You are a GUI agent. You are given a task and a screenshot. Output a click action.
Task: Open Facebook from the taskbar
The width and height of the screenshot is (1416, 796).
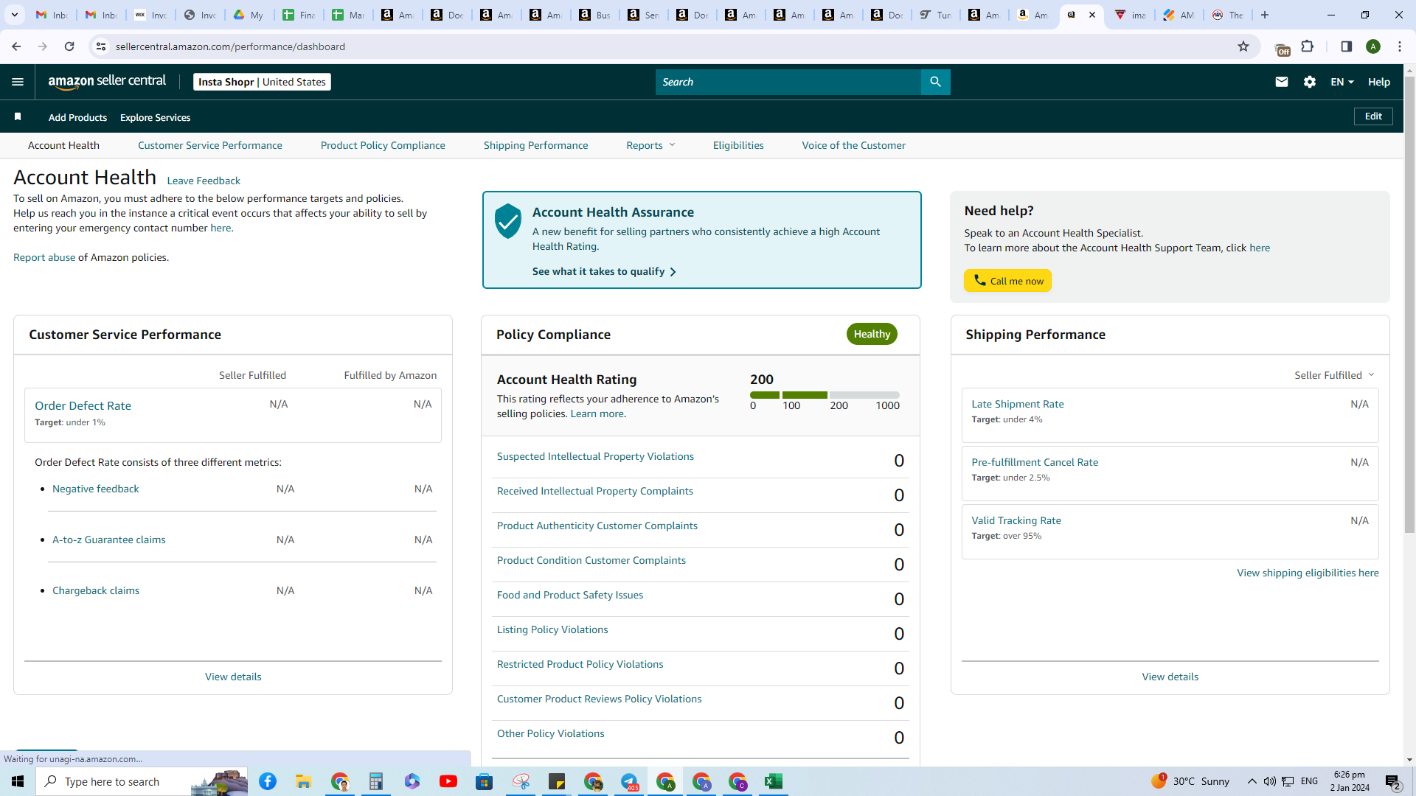[x=268, y=781]
